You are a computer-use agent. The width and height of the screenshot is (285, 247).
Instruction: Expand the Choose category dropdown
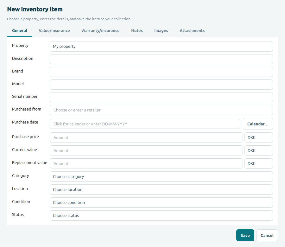161,176
